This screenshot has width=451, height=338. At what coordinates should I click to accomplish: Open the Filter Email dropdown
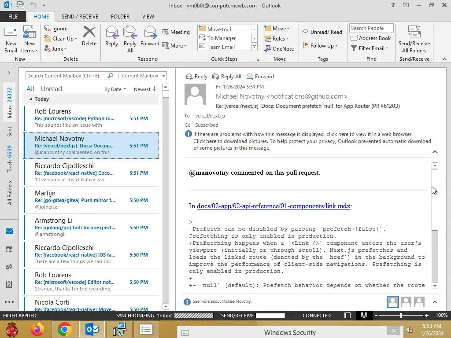370,48
